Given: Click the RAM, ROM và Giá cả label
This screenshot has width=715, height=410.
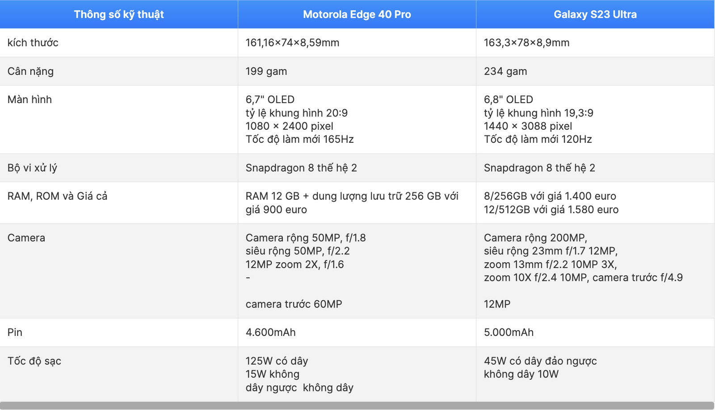Looking at the screenshot, I should (x=57, y=196).
